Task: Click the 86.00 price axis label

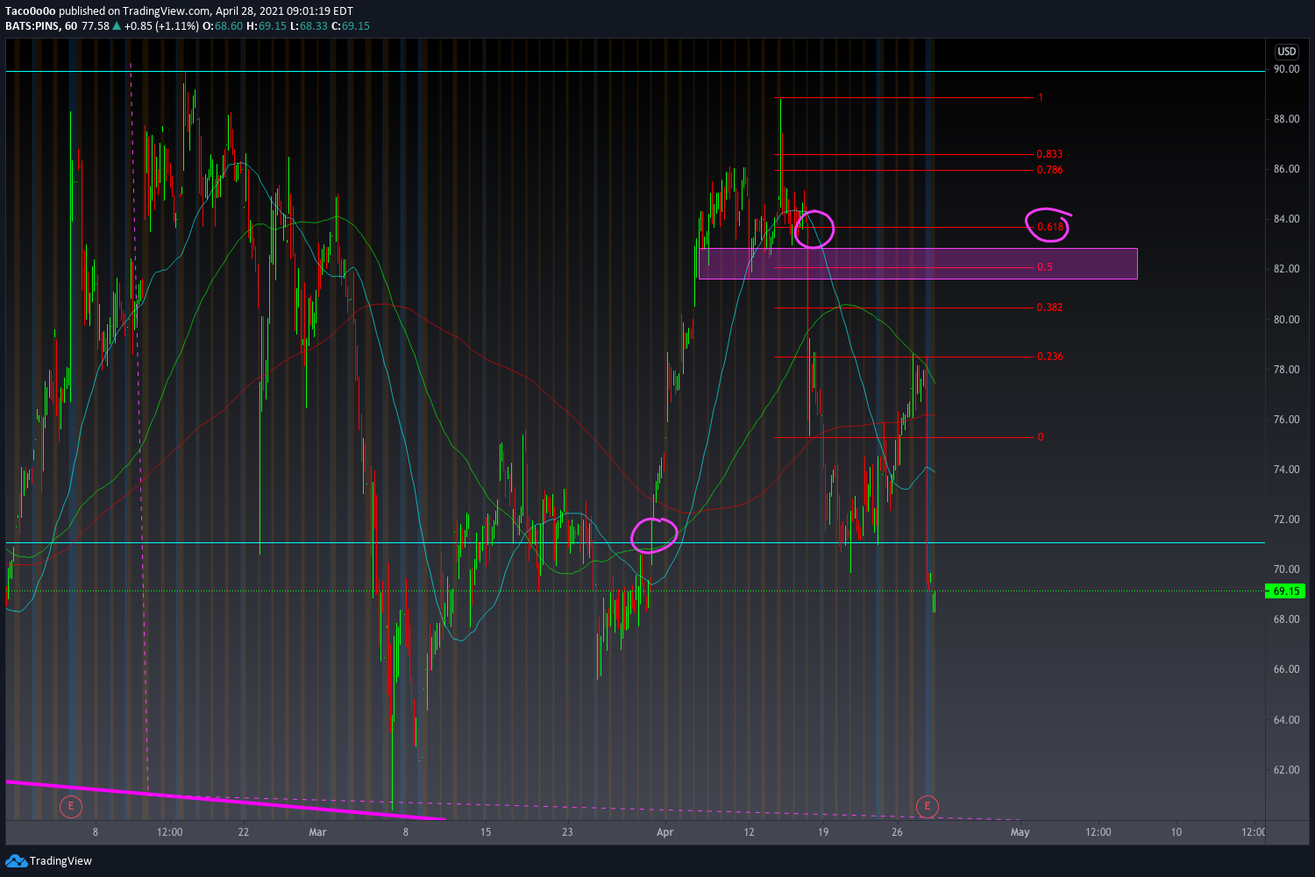Action: coord(1286,169)
